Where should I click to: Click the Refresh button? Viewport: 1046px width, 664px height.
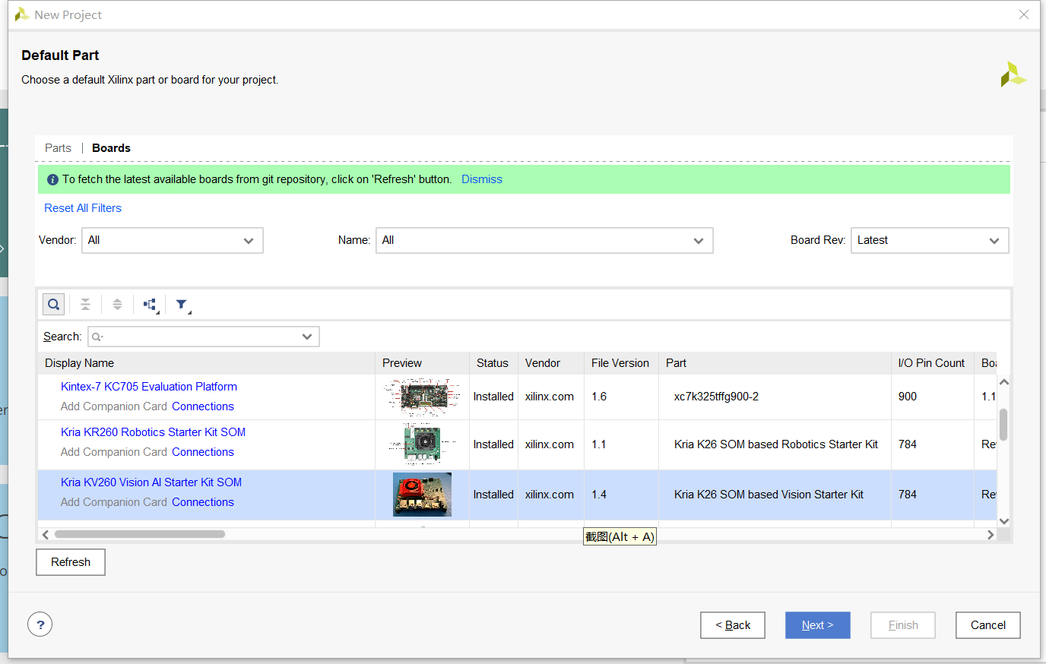71,562
